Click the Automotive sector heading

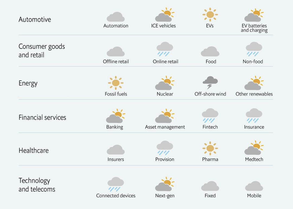click(x=35, y=20)
